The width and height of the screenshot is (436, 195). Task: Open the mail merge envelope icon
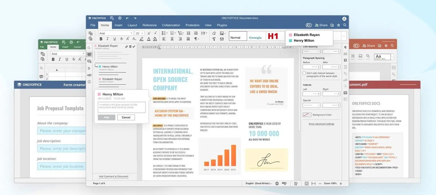[222, 39]
